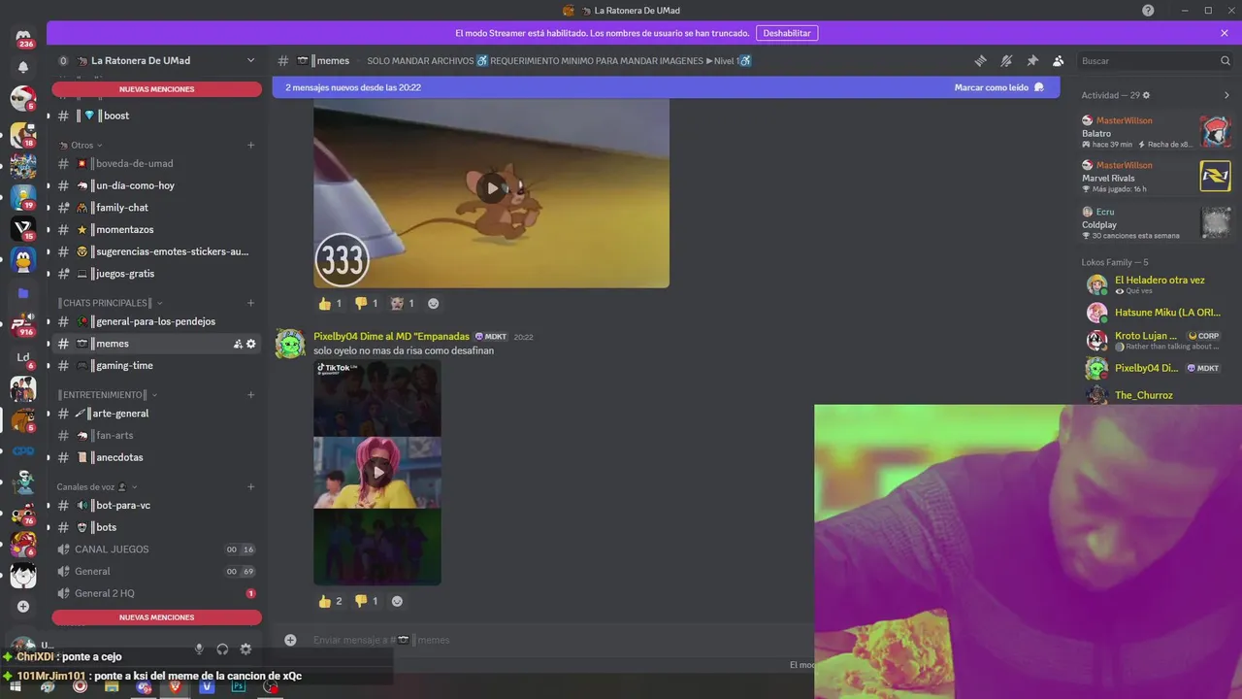Image resolution: width=1242 pixels, height=699 pixels.
Task: Select member El Heladero otra vez
Action: point(1156,284)
